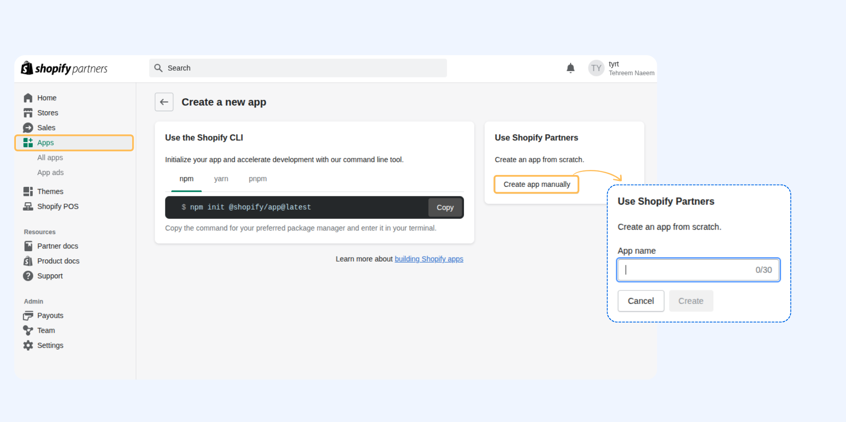Image resolution: width=846 pixels, height=422 pixels.
Task: Click the TY user avatar
Action: click(596, 68)
